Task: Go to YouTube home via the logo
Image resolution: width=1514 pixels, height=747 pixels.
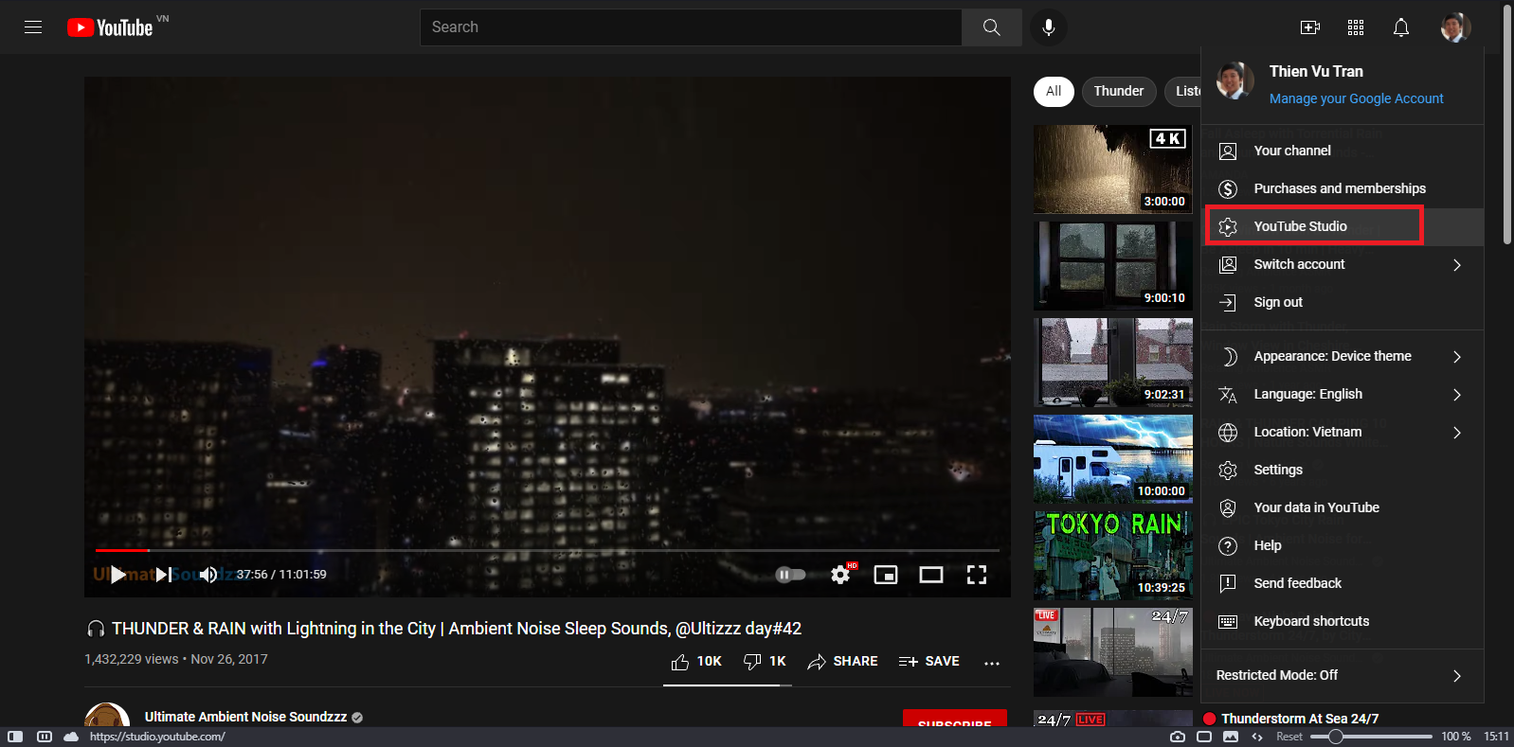Action: 110,27
